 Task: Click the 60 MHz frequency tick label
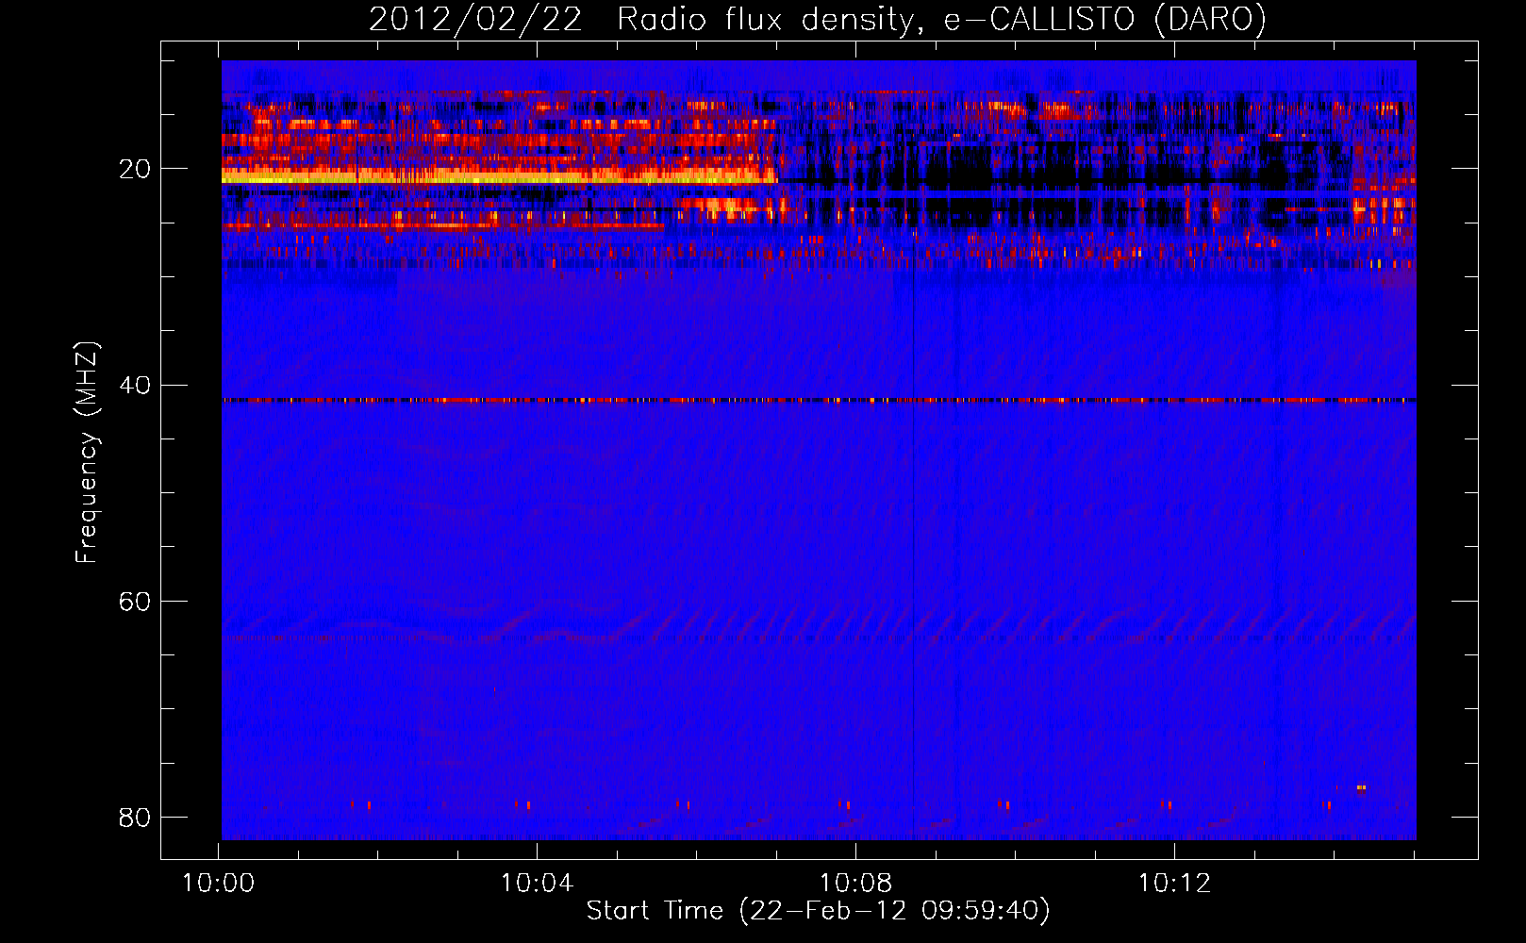pyautogui.click(x=135, y=601)
